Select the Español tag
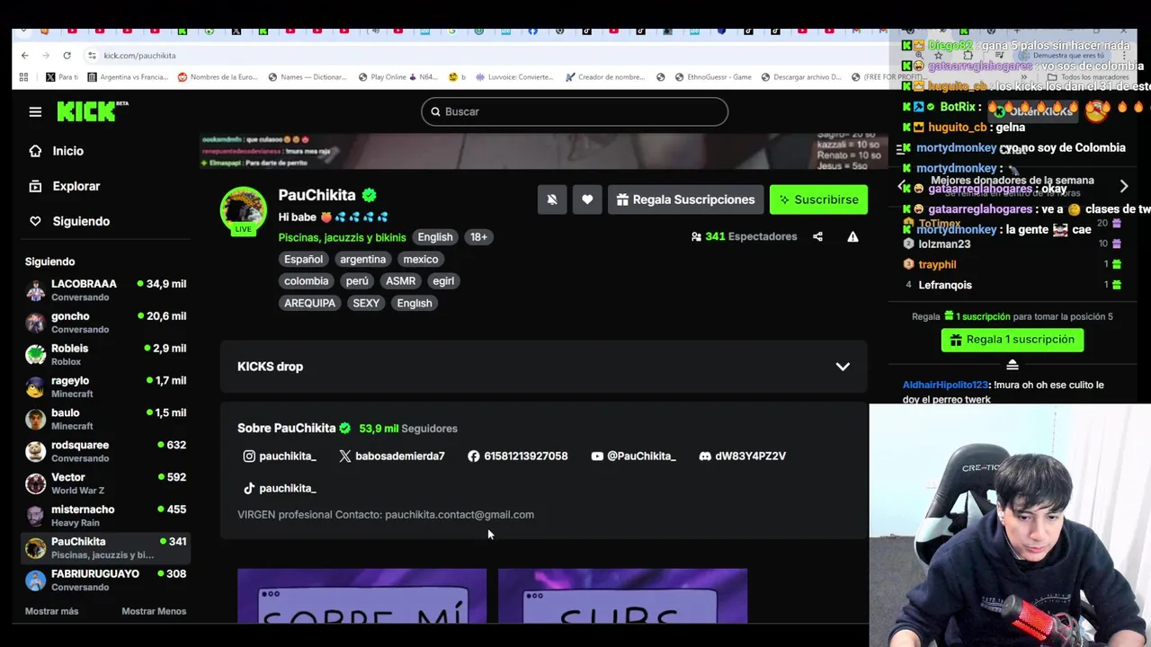The height and width of the screenshot is (647, 1151). point(303,259)
